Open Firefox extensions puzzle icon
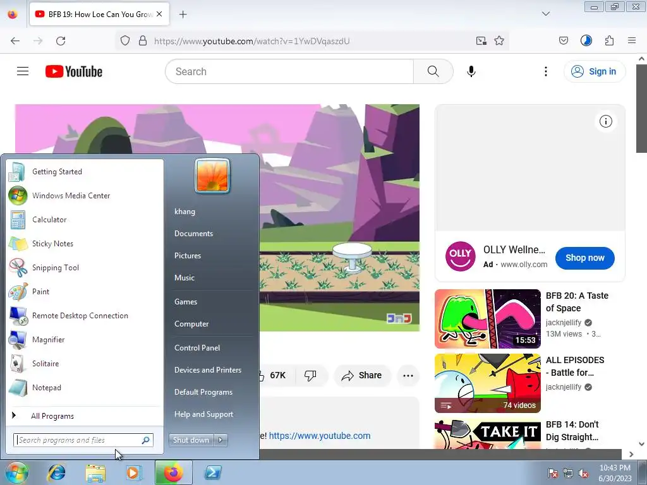This screenshot has width=647, height=485. pyautogui.click(x=609, y=41)
